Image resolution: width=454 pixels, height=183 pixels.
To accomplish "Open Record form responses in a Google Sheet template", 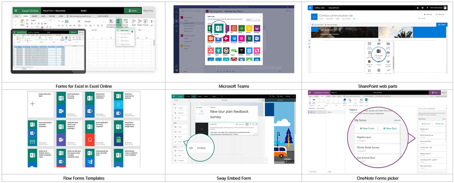I will 126,133.
